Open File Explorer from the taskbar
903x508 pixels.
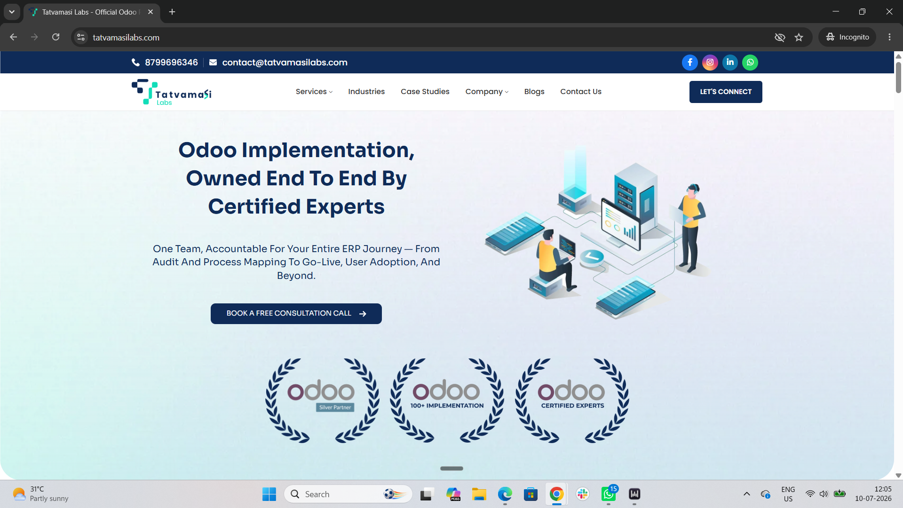point(479,494)
